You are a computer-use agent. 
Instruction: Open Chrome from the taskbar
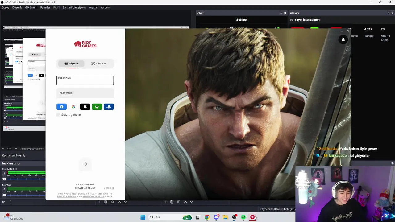(207, 217)
